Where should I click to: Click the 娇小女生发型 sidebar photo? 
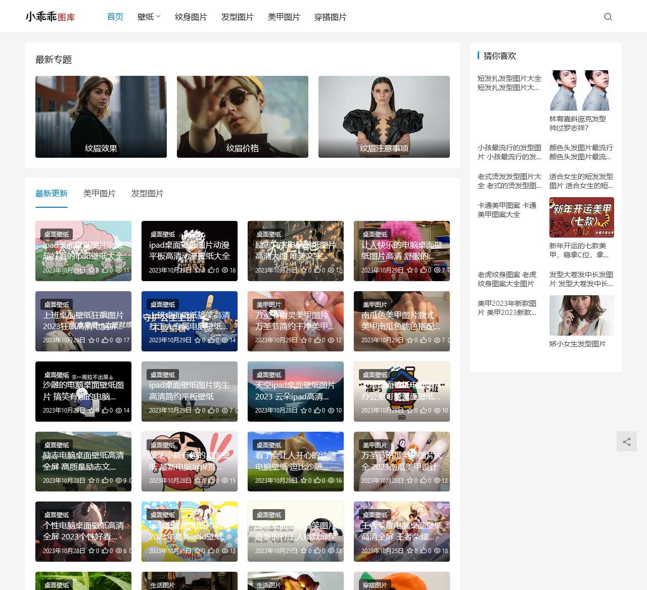582,315
